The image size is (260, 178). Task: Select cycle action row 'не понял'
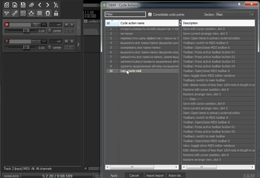tap(142, 34)
